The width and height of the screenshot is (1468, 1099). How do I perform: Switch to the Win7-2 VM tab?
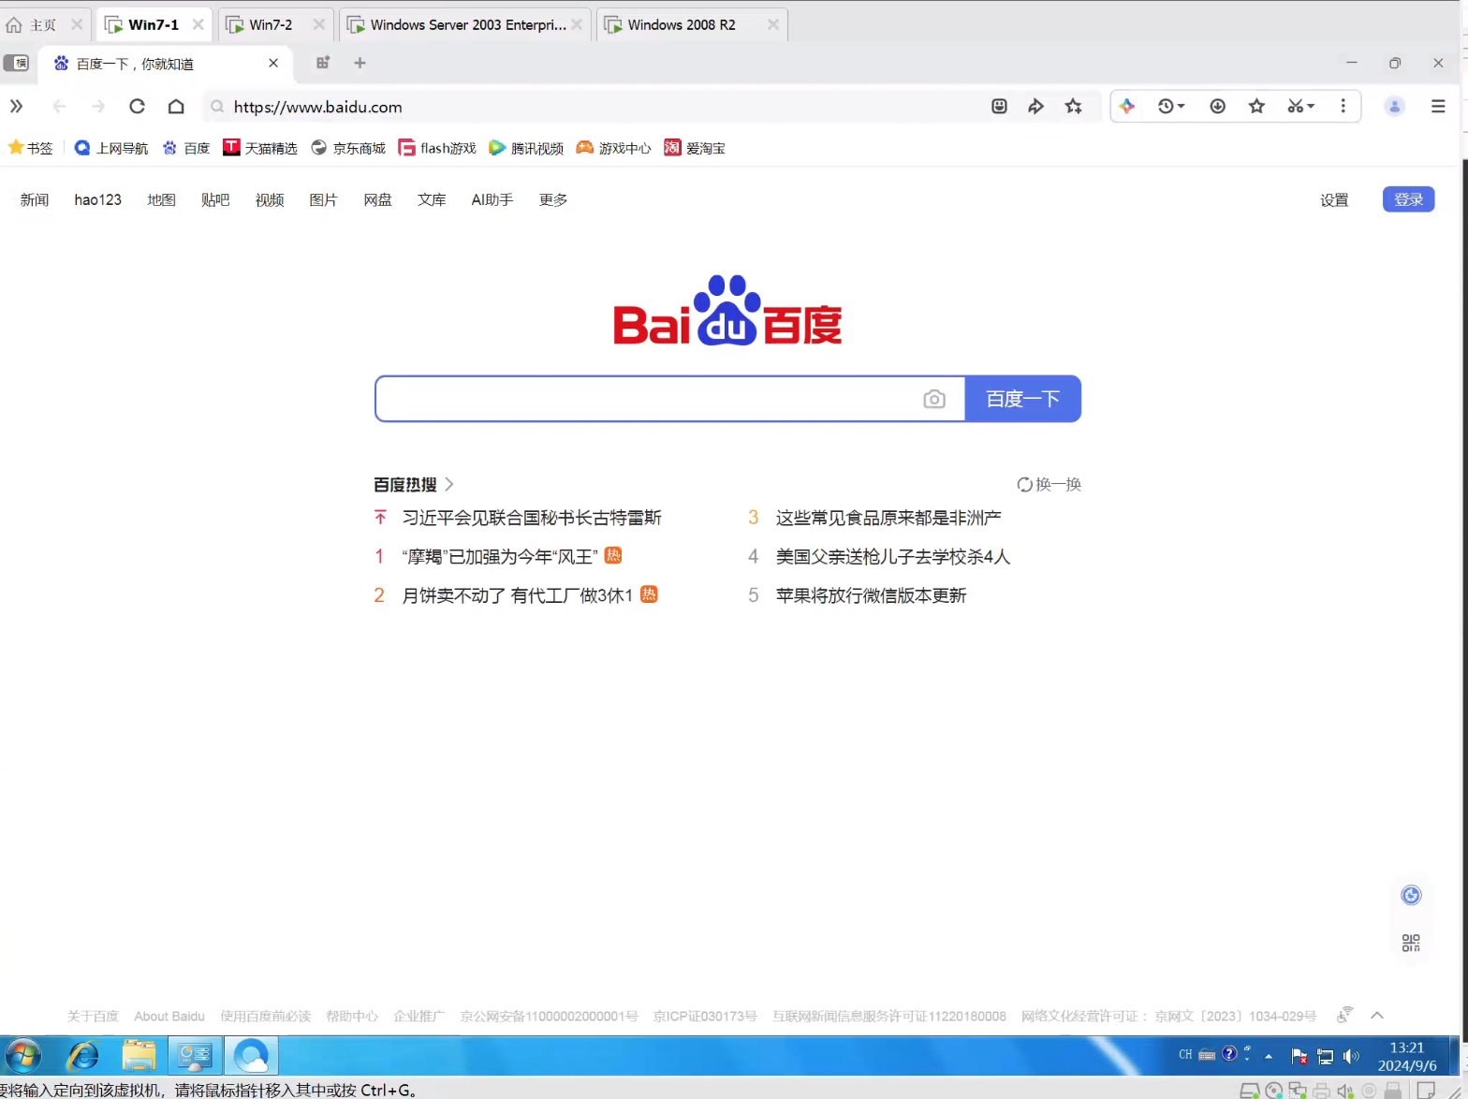277,24
